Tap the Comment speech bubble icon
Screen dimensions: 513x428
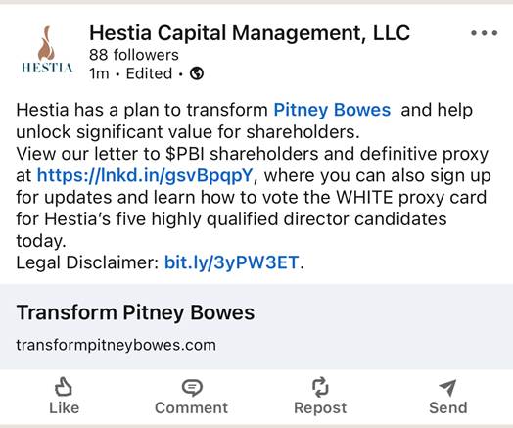click(x=192, y=388)
